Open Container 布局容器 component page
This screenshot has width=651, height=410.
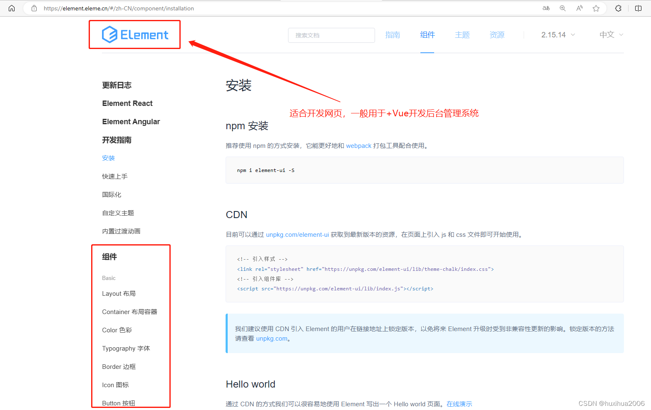click(130, 312)
